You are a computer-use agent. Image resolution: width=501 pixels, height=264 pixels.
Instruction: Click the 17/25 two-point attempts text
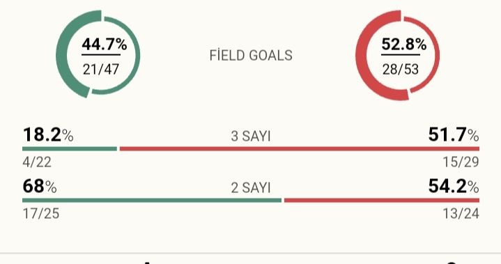pos(41,214)
